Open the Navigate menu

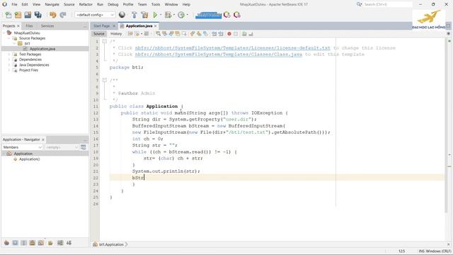point(52,4)
